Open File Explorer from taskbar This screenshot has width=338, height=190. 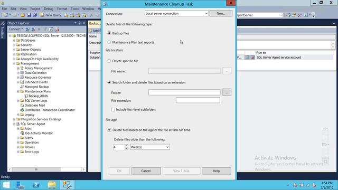pos(52,185)
